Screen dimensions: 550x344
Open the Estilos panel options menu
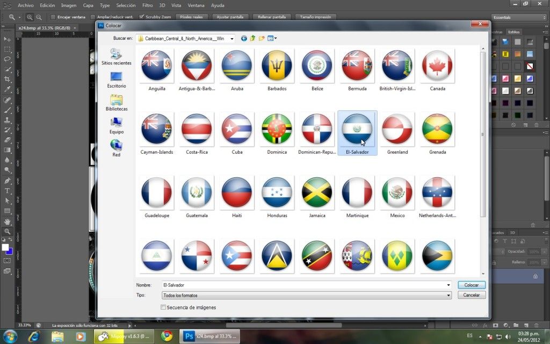(x=546, y=32)
